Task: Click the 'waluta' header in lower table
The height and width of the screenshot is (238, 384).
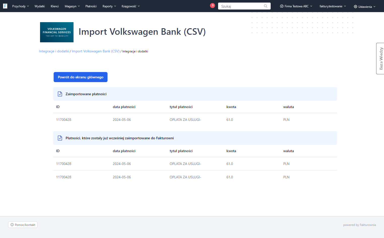Action: point(289,151)
